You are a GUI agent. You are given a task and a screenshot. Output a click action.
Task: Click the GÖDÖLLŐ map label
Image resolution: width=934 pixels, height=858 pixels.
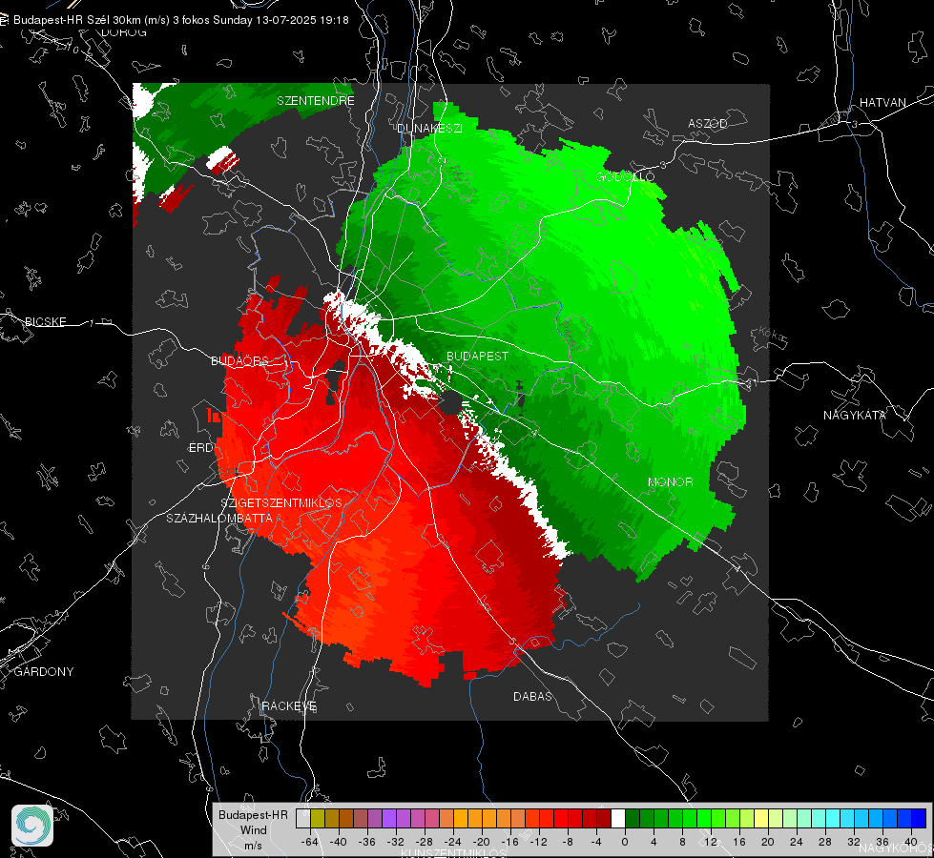[625, 176]
